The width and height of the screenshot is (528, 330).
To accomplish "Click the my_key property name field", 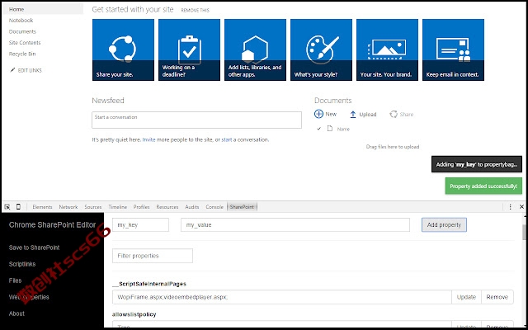I will tap(140, 224).
